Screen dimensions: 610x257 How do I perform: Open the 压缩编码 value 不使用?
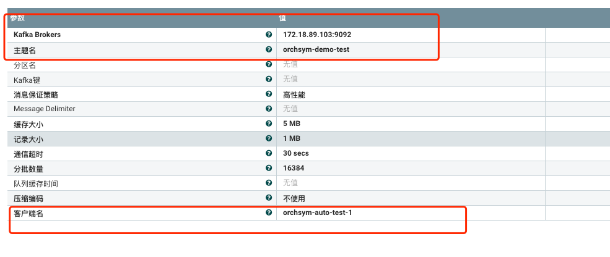coord(294,198)
